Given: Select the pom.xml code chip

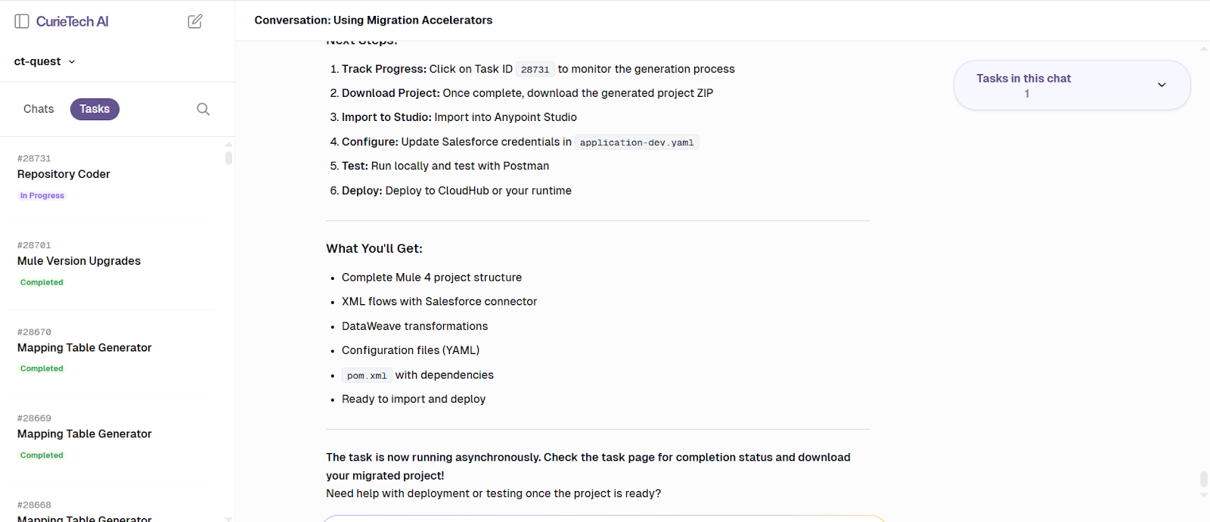Looking at the screenshot, I should 366,374.
